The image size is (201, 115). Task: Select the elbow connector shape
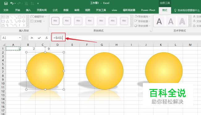point(11,21)
